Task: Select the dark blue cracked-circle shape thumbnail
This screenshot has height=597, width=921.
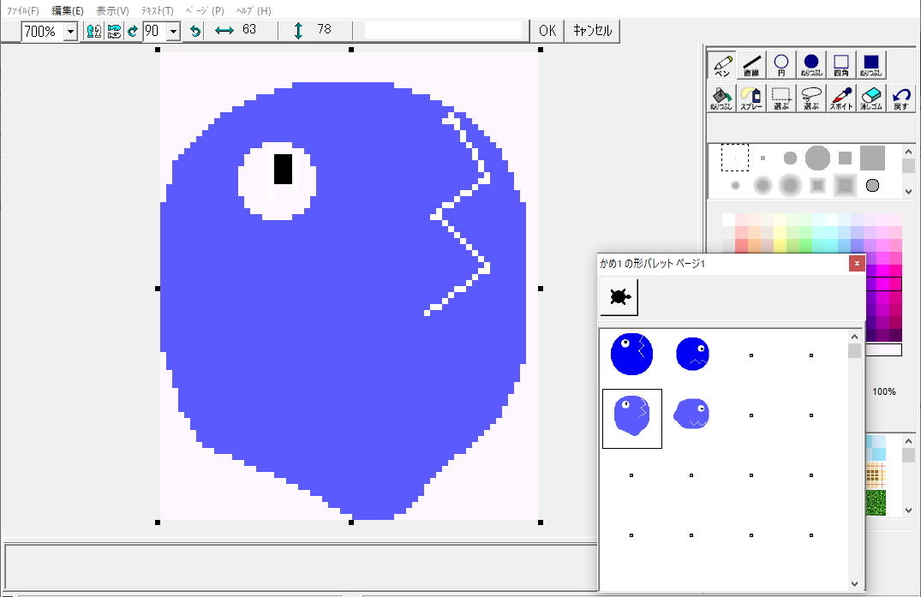Action: [632, 354]
